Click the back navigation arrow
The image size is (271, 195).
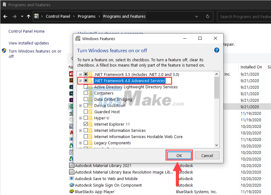coord(5,16)
